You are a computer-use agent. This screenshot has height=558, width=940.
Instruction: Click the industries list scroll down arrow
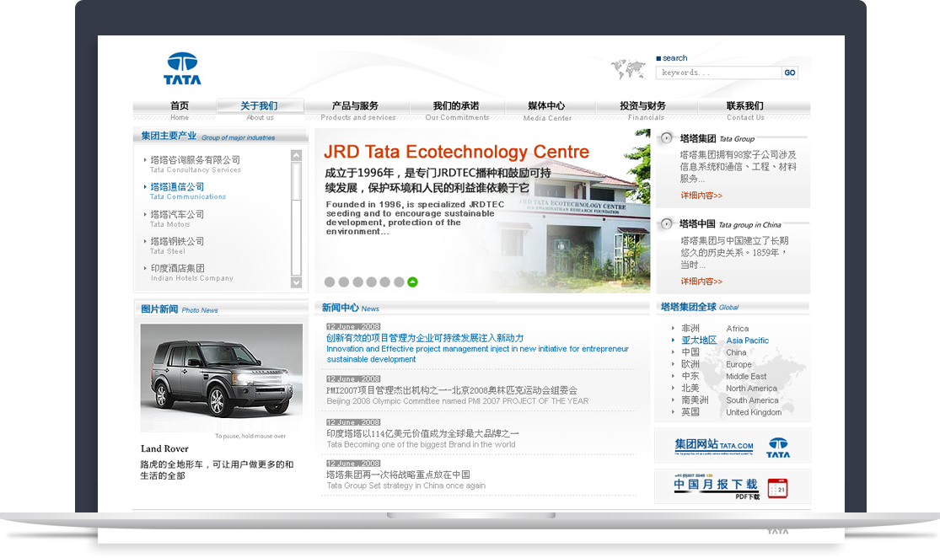click(x=296, y=282)
